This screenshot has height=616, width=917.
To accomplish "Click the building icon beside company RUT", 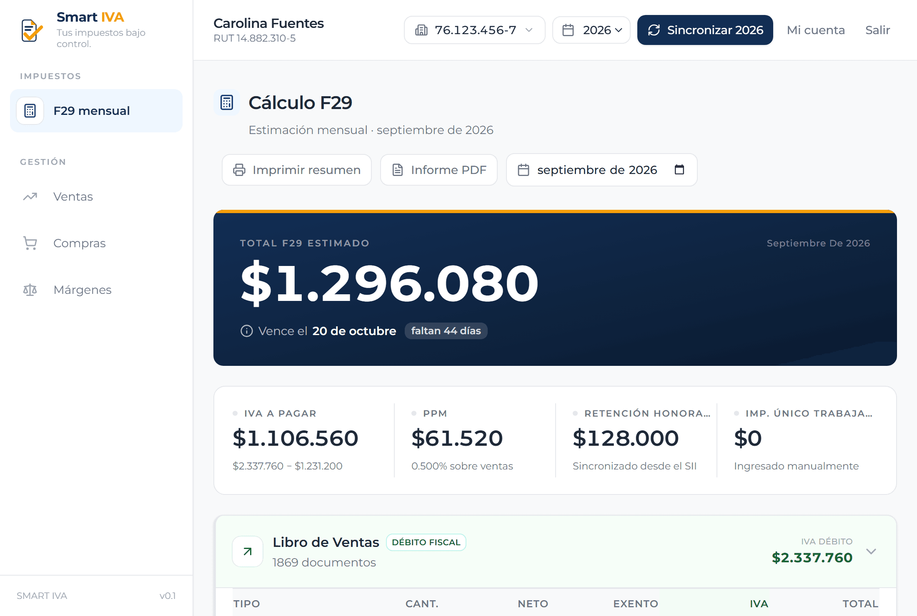I will tap(421, 30).
